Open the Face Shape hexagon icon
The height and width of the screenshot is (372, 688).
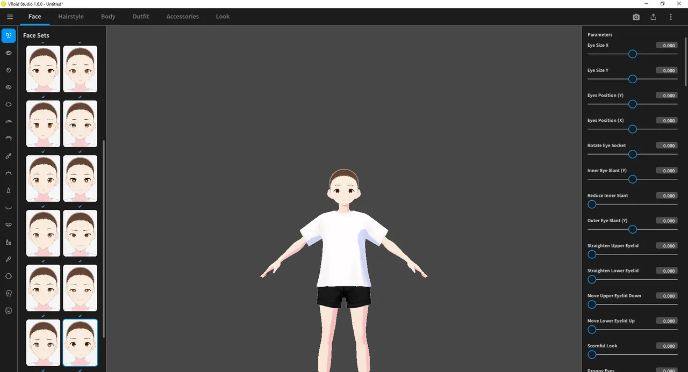click(9, 276)
